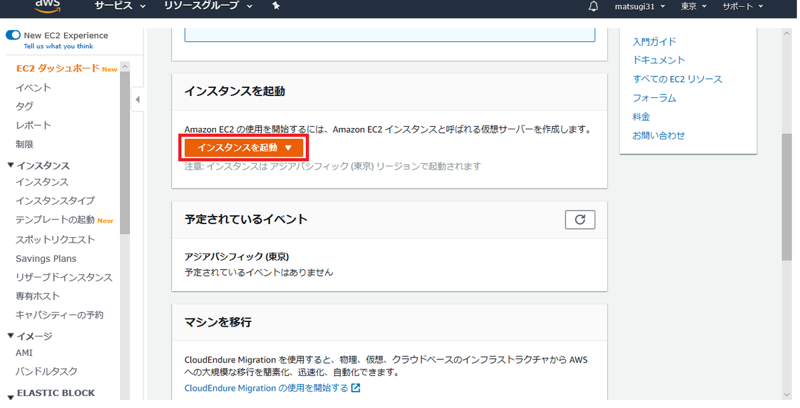Open レポート in sidebar

(33, 125)
